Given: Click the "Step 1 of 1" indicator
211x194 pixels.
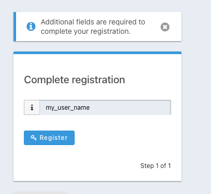Looking at the screenshot, I should (156, 166).
